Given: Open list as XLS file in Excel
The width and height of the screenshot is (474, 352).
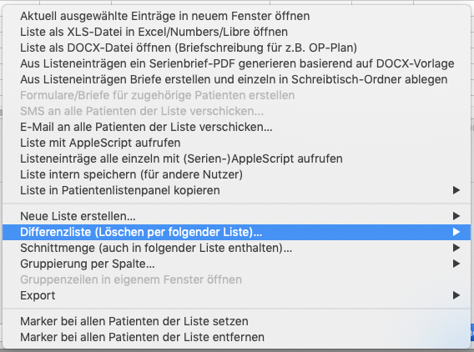Looking at the screenshot, I should click(x=236, y=32).
